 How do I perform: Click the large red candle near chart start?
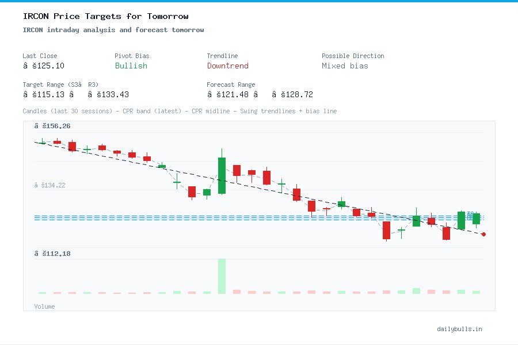pos(72,147)
